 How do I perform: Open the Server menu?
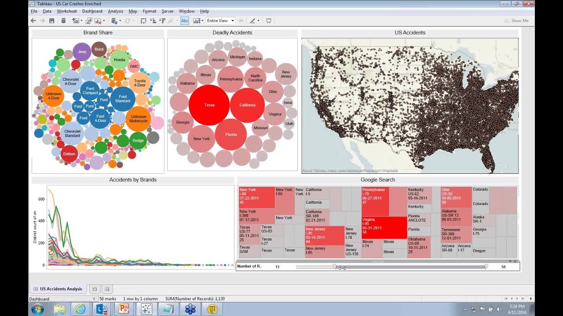tap(168, 11)
